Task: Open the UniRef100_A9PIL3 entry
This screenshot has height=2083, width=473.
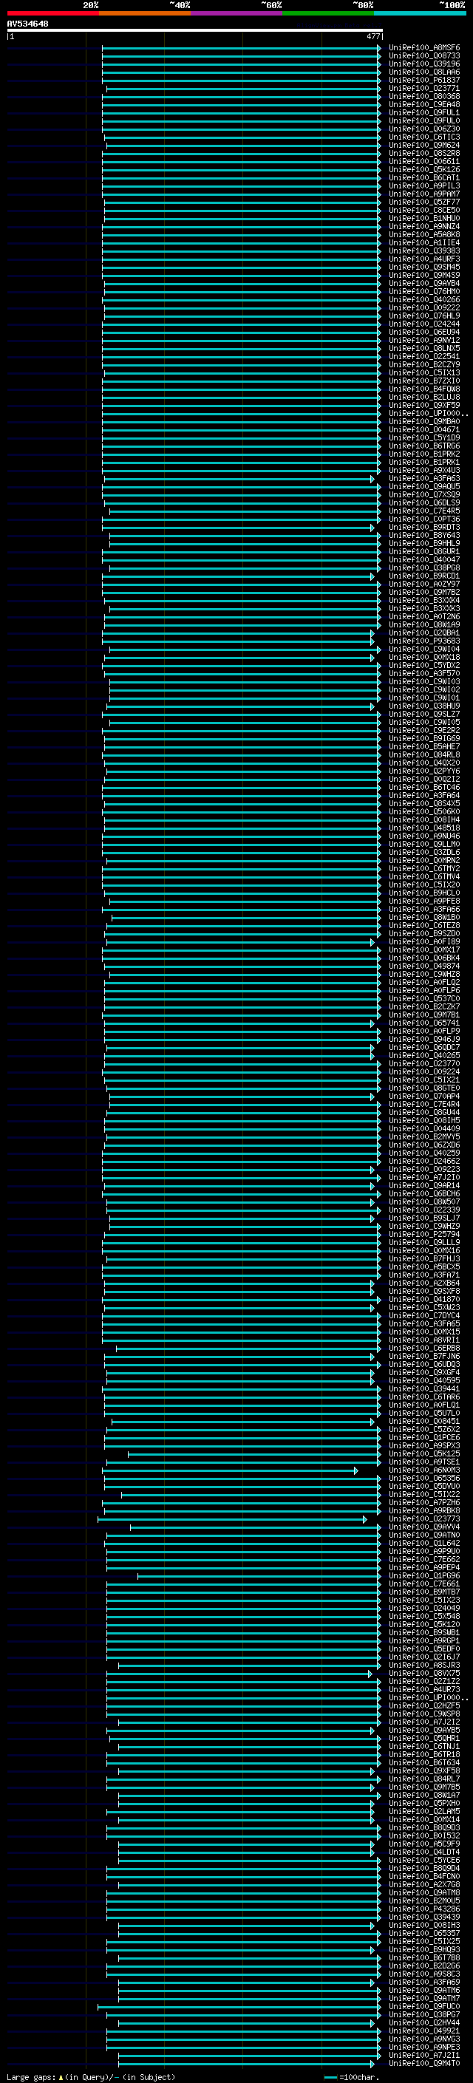Action: (x=424, y=186)
